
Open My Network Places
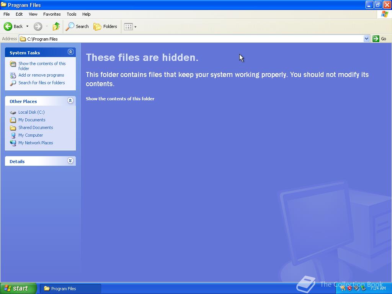pyautogui.click(x=36, y=143)
